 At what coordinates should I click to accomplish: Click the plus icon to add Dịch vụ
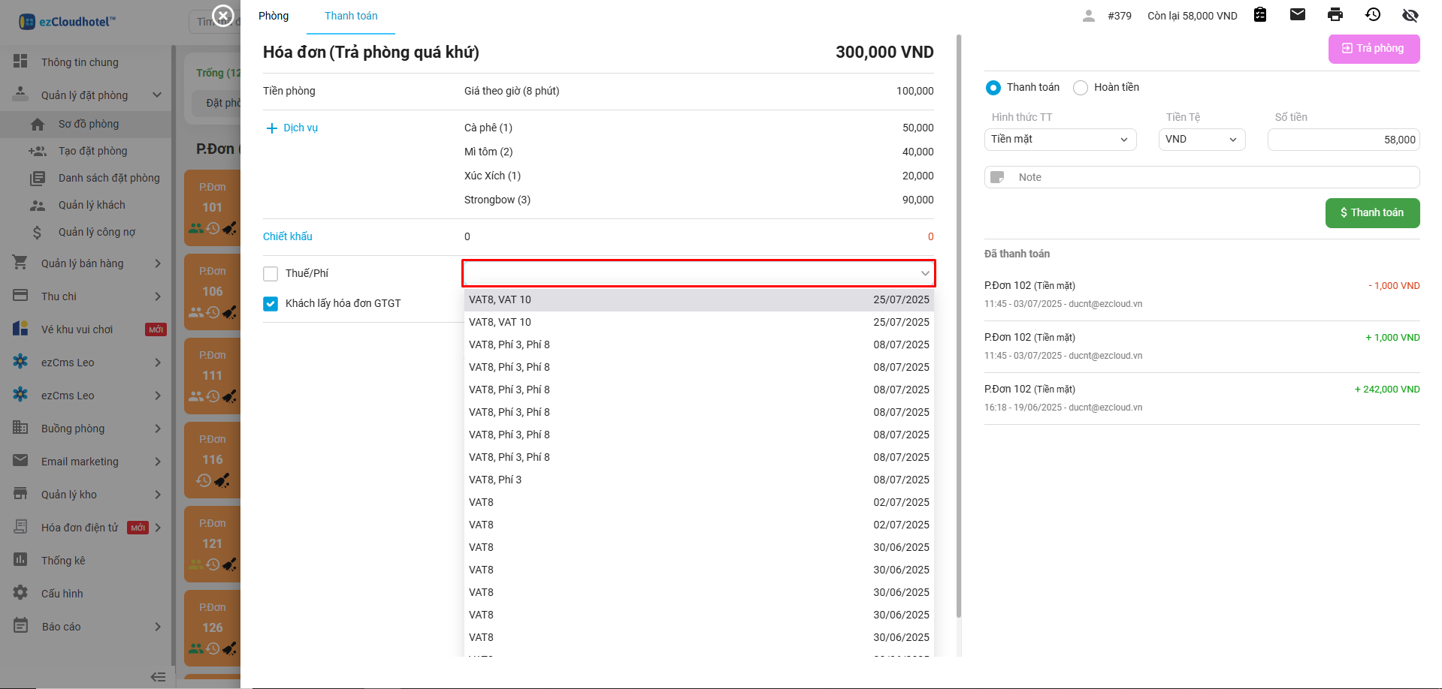[272, 128]
